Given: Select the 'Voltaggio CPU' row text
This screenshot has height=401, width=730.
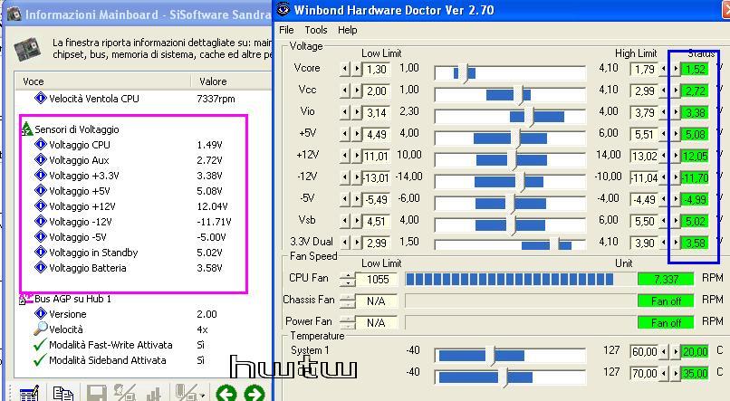Looking at the screenshot, I should 80,145.
